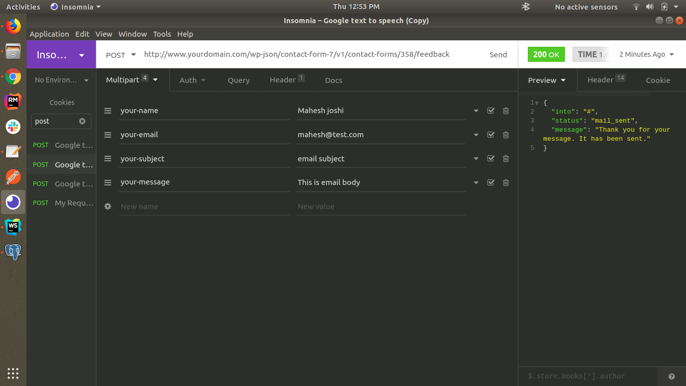Clear the post filter text

coord(82,121)
